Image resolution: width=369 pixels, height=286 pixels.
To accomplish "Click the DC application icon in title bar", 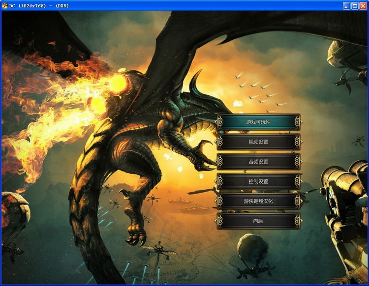I will click(x=5, y=5).
